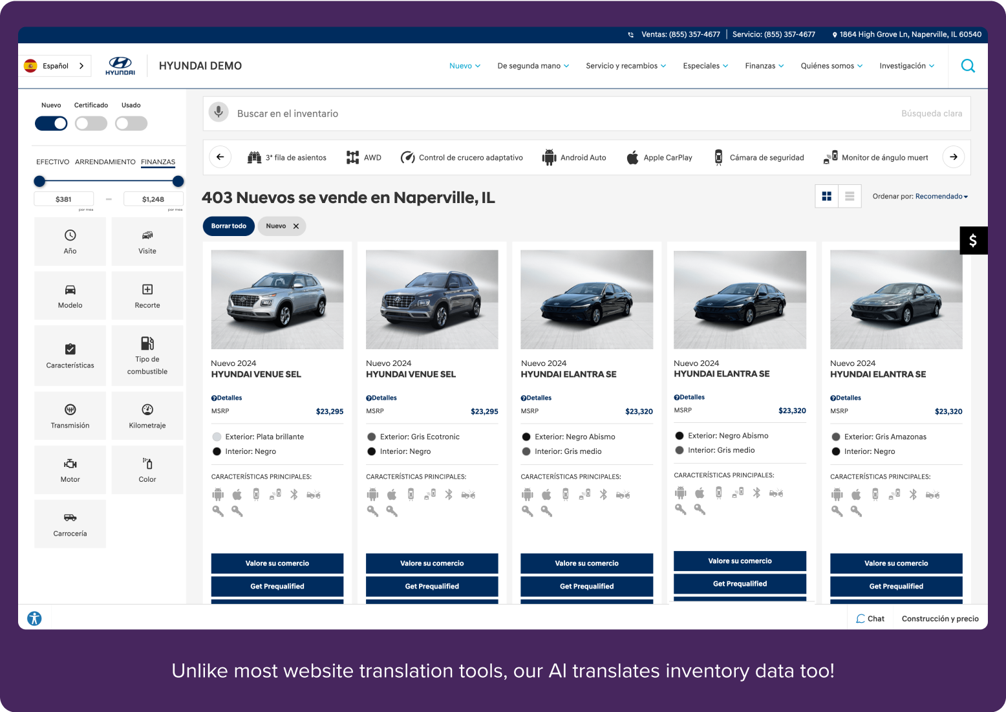Screen dimensions: 1006x712
Task: Open the Motor filter tile
Action: [x=70, y=470]
